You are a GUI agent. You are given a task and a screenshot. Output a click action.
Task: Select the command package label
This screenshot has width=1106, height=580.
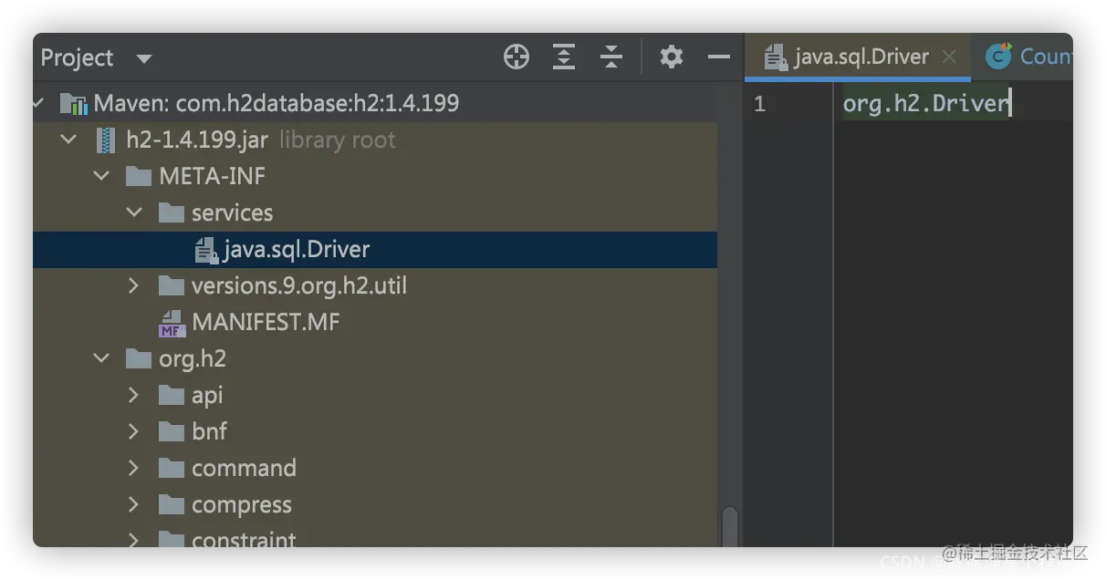pos(244,469)
